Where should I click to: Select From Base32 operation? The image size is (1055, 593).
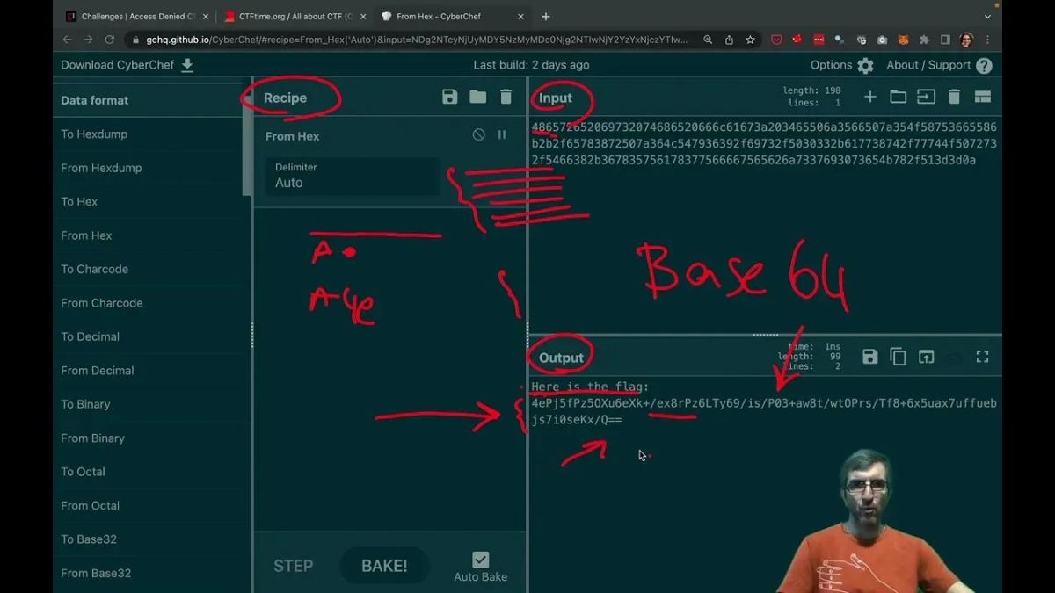click(148, 574)
